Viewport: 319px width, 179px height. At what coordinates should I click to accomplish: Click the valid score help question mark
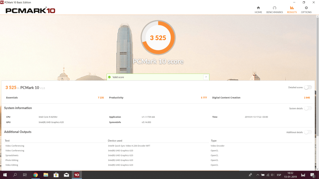tap(206, 77)
